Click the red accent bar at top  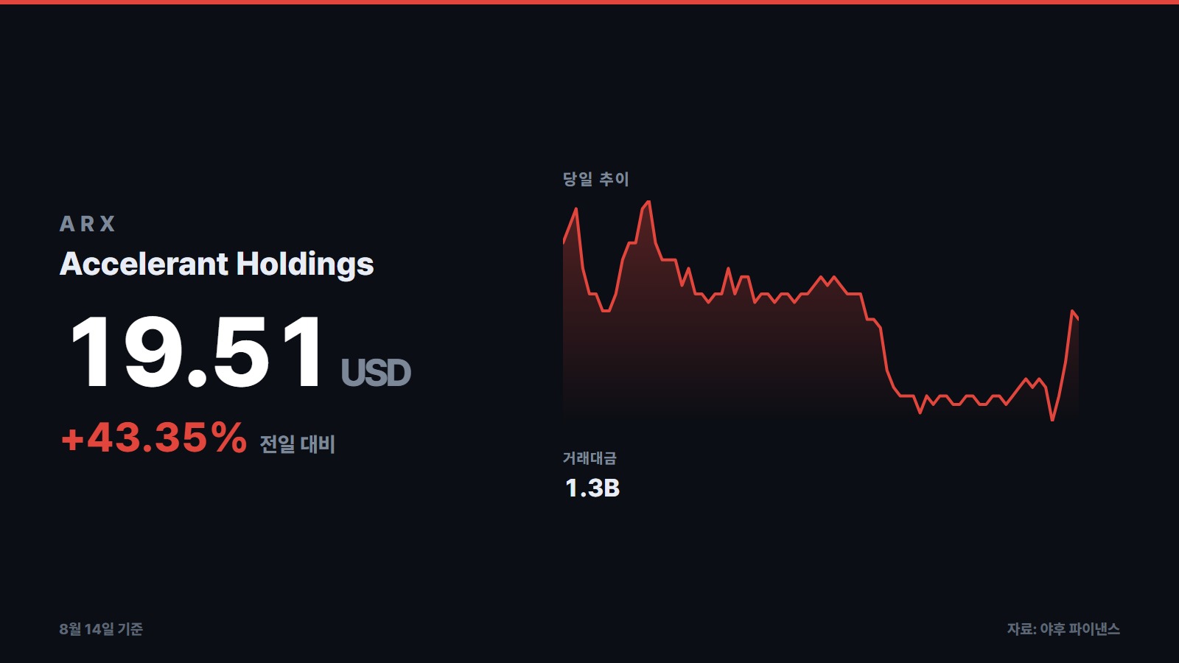[x=589, y=2]
